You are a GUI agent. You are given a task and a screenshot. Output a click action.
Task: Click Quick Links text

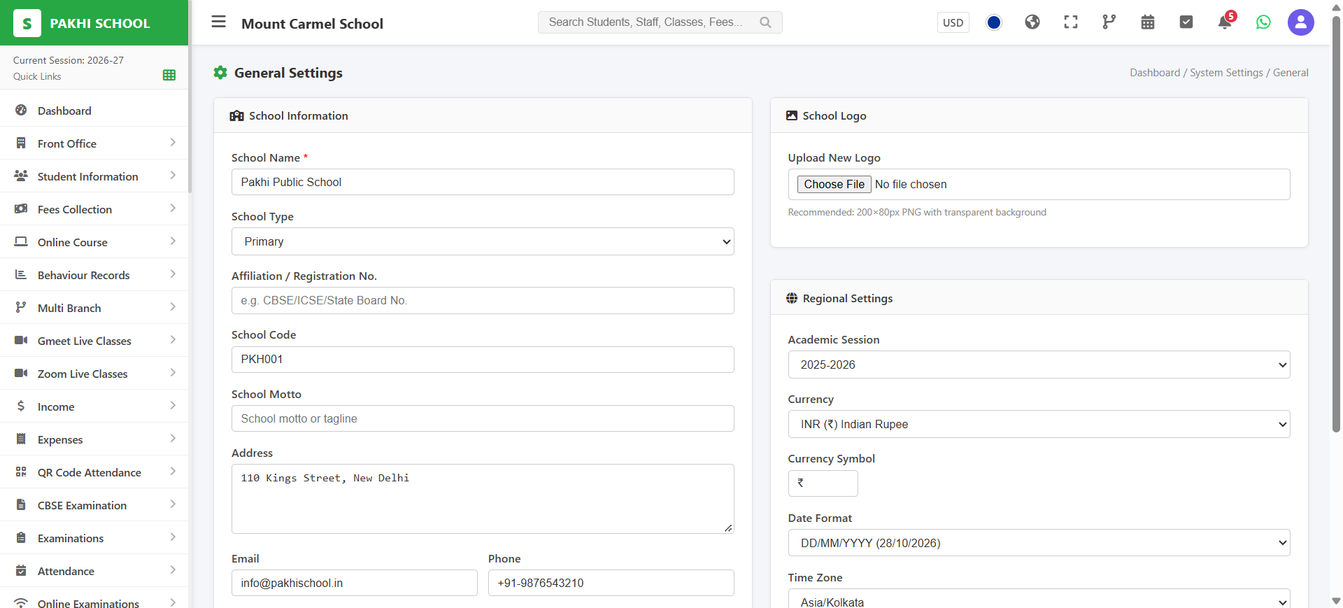click(37, 76)
